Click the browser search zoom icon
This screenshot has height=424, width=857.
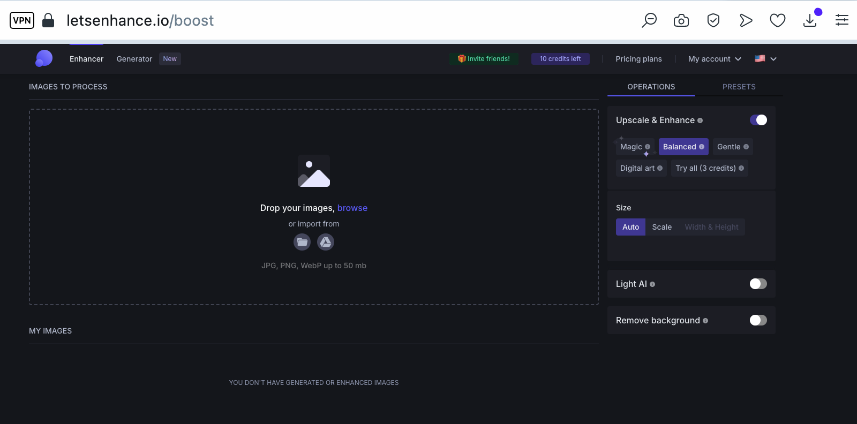click(x=649, y=20)
